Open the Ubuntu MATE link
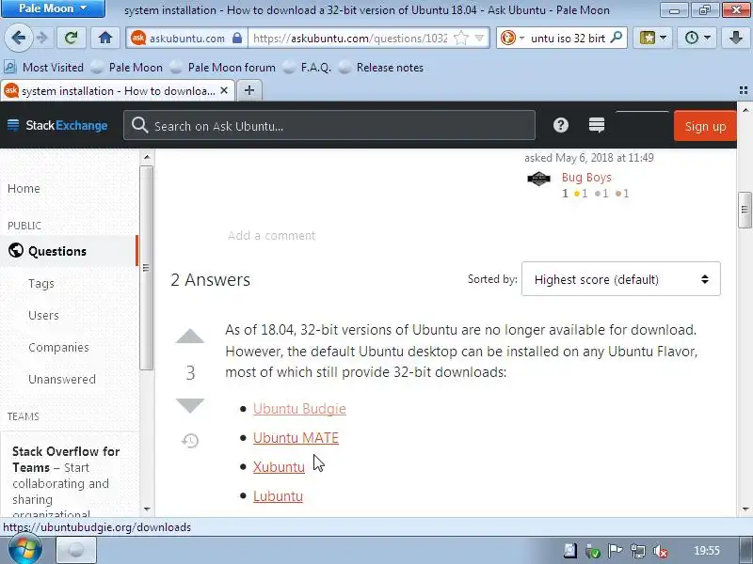The image size is (753, 564). (296, 438)
